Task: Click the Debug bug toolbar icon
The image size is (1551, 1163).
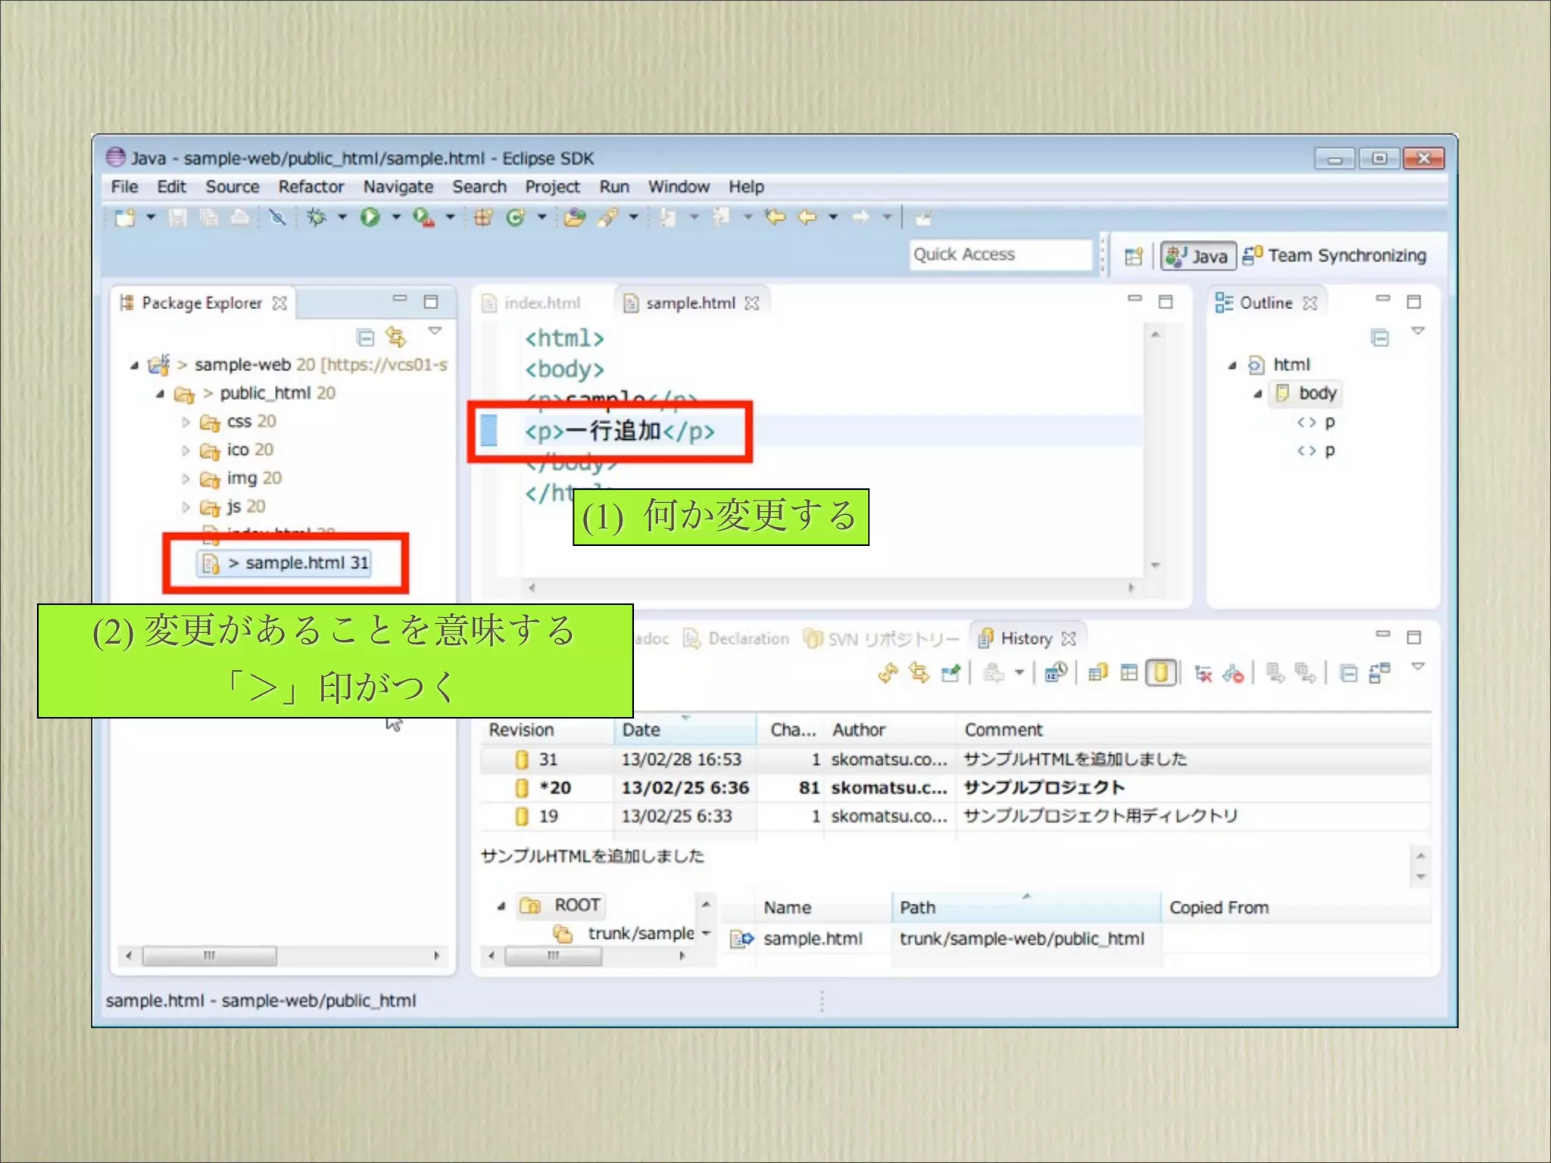Action: coord(317,218)
